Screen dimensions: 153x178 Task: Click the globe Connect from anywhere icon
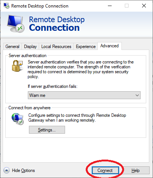[18, 119]
